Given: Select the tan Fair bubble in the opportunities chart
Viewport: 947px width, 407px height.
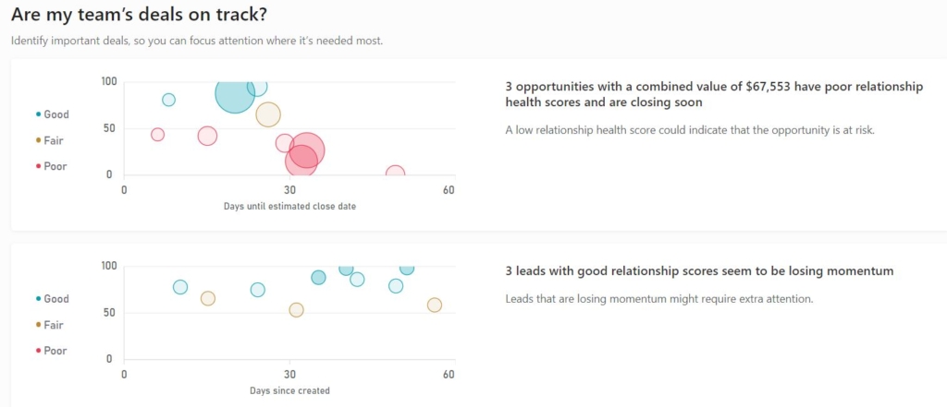Looking at the screenshot, I should pos(268,115).
